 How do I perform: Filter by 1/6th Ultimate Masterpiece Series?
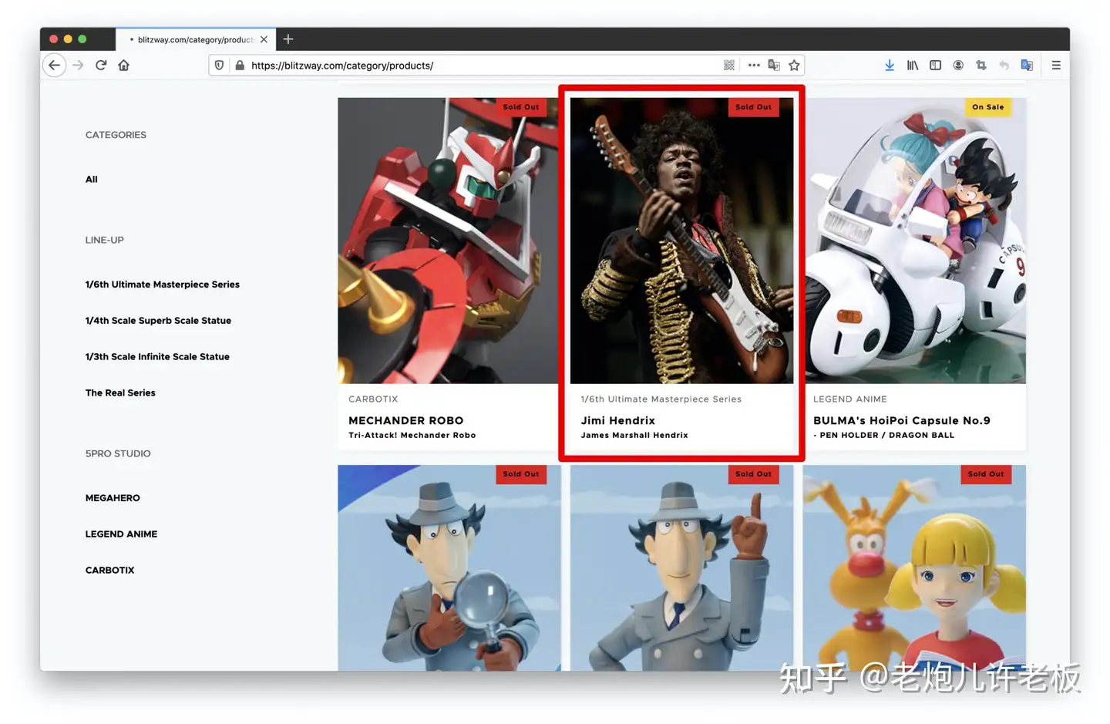(163, 285)
